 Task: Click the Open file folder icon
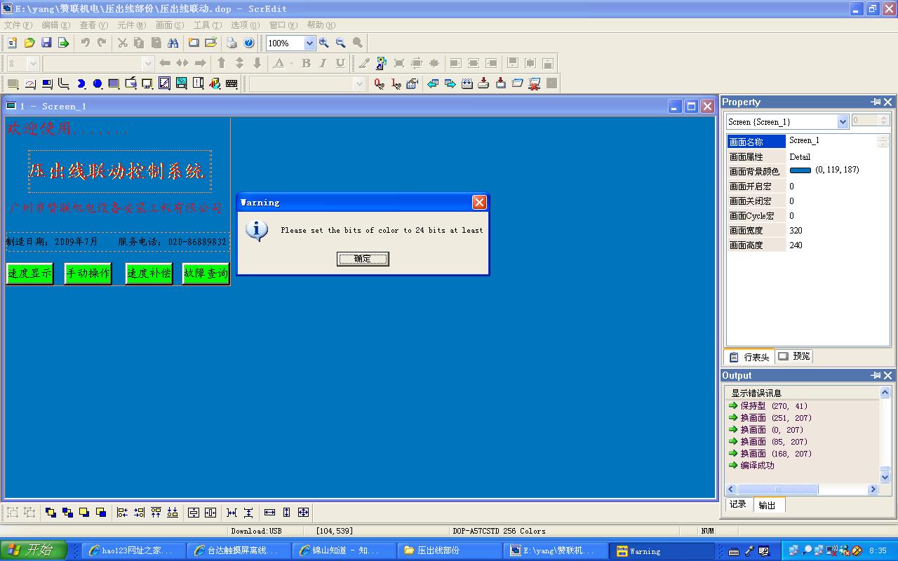point(29,43)
